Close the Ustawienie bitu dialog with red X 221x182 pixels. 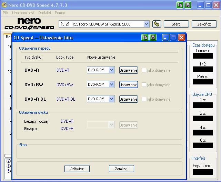click(x=182, y=38)
